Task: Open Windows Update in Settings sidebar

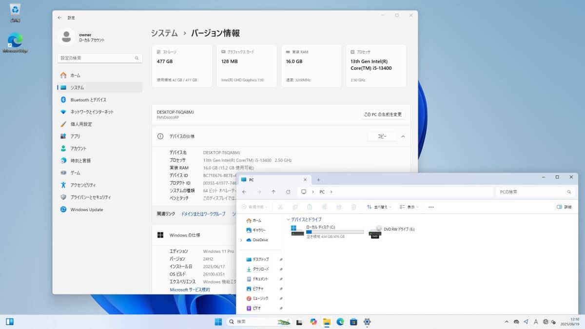Action: (100, 209)
